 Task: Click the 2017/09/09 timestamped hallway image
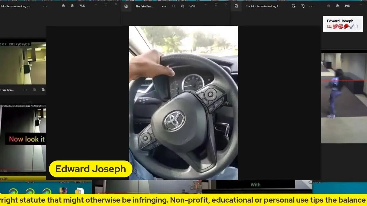(23, 64)
